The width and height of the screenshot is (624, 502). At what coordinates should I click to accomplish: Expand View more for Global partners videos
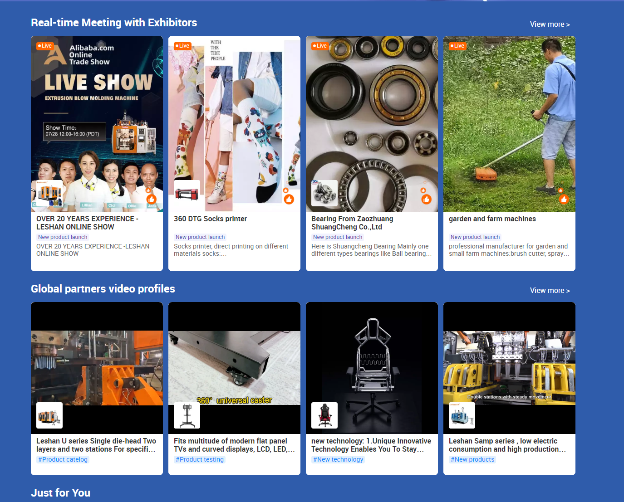[550, 291]
